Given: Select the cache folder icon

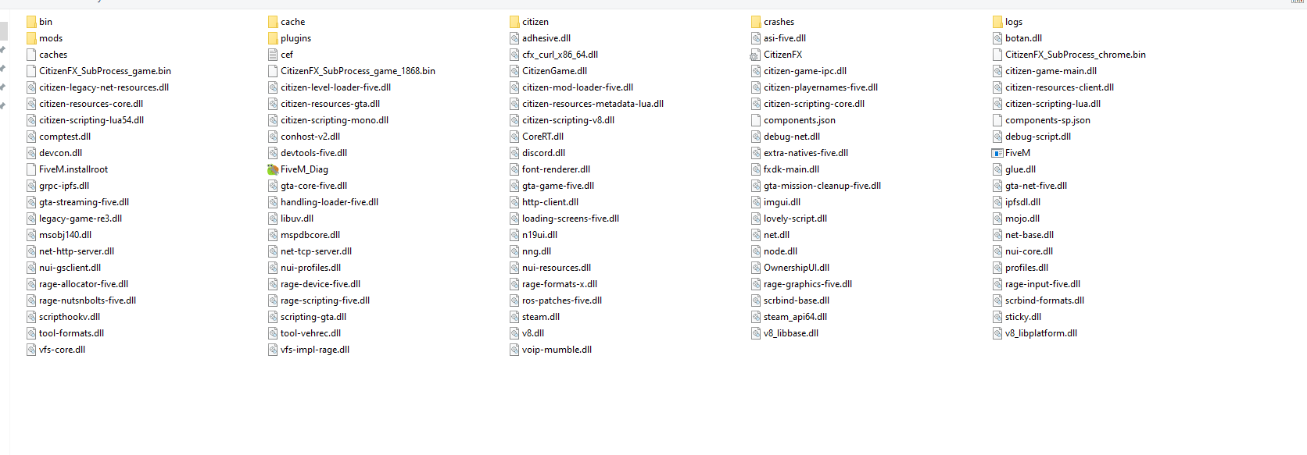Looking at the screenshot, I should click(x=273, y=22).
